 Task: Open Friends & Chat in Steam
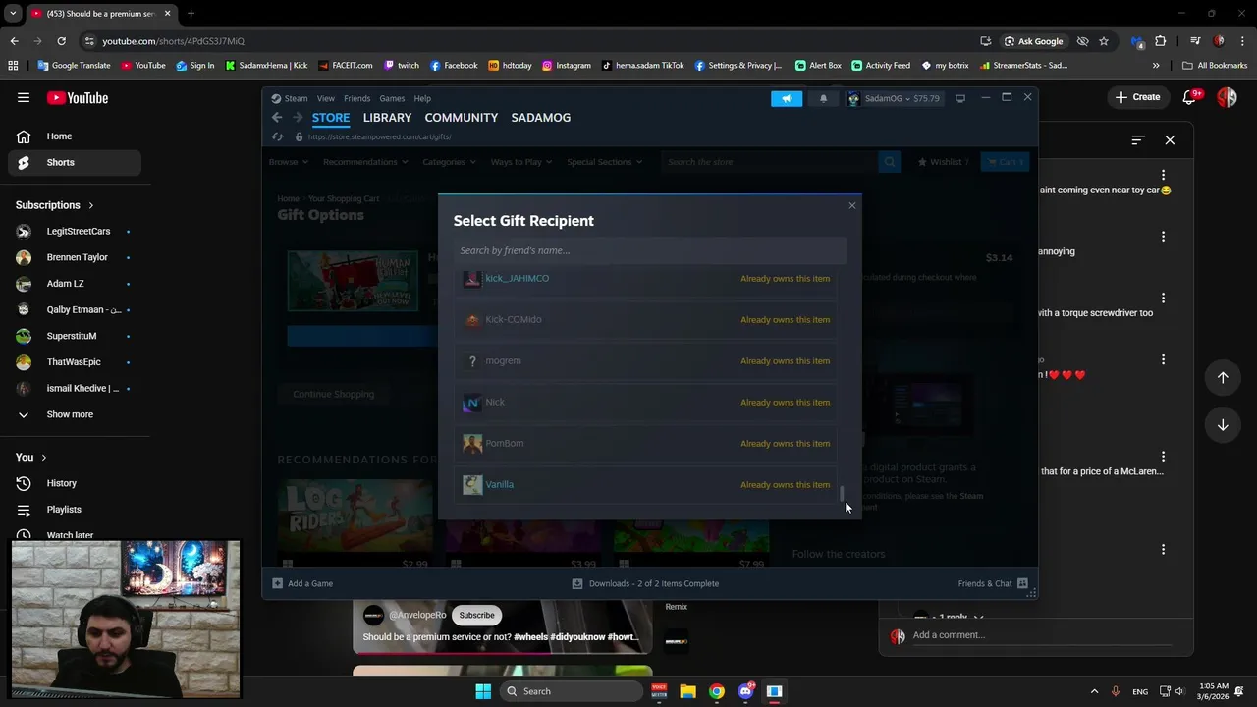993,583
